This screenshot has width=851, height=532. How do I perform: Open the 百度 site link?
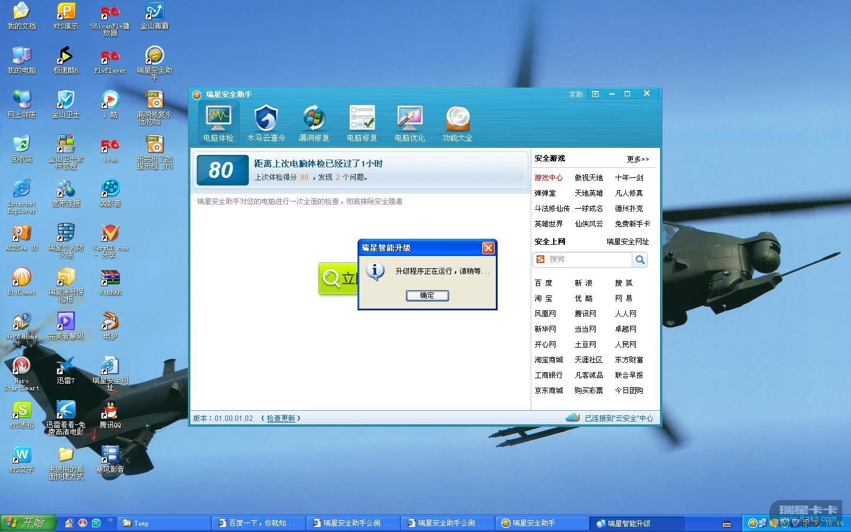pyautogui.click(x=544, y=283)
